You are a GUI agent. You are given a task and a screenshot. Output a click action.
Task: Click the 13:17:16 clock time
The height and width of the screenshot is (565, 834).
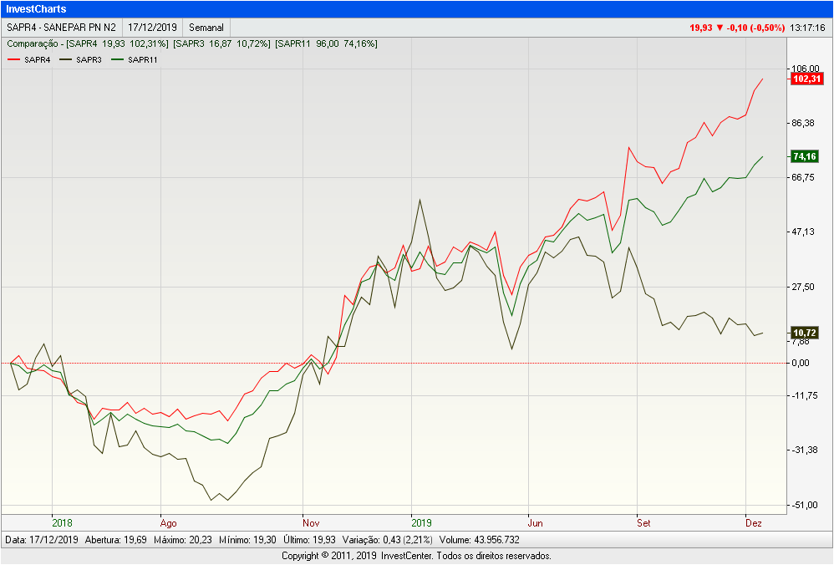(x=807, y=28)
